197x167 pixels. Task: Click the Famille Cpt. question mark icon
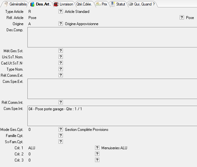(61, 135)
